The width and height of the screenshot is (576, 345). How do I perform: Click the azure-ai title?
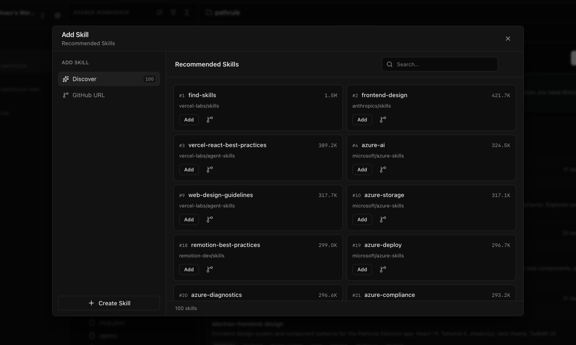pyautogui.click(x=373, y=145)
